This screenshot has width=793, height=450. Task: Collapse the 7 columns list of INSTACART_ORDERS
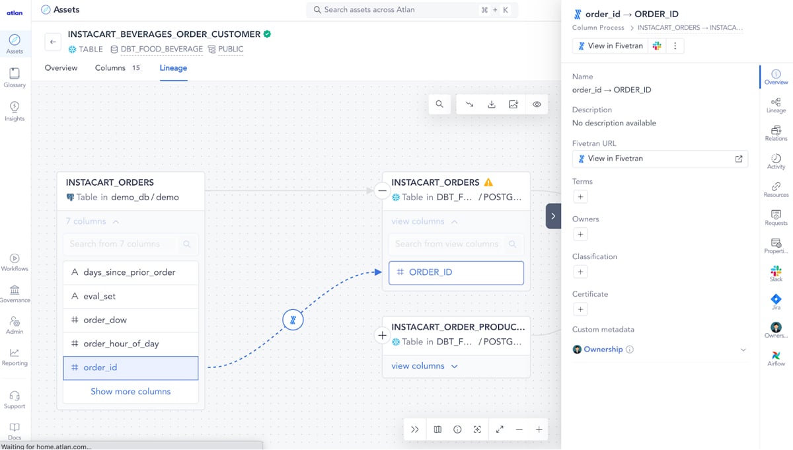(92, 221)
